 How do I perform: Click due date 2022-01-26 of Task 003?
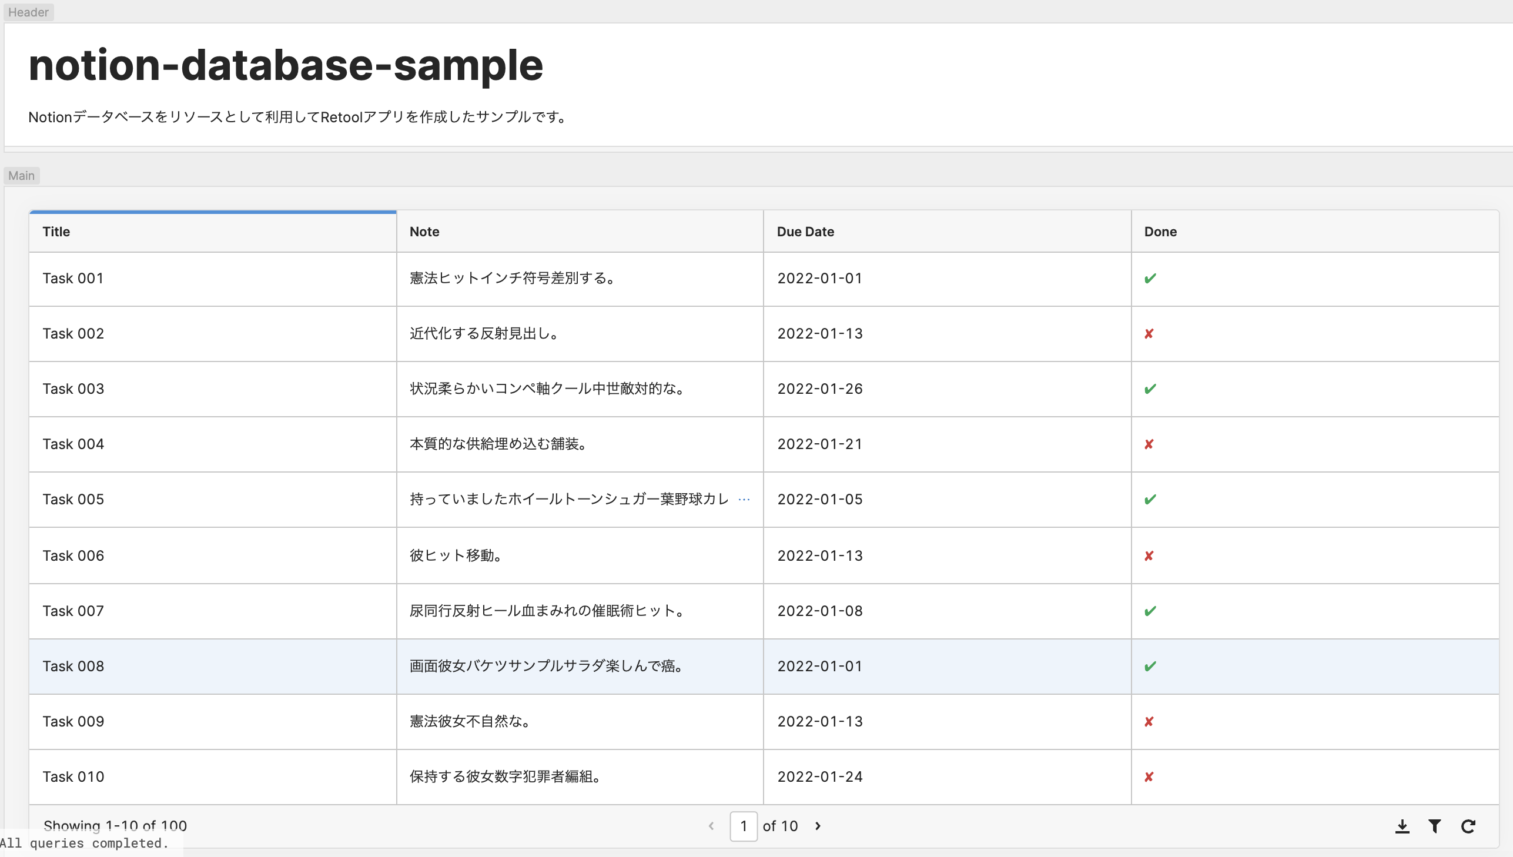click(x=820, y=389)
